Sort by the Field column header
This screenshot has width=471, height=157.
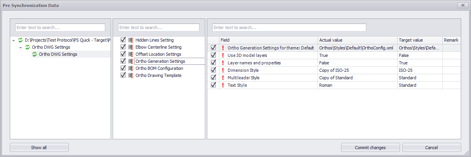tap(268, 40)
